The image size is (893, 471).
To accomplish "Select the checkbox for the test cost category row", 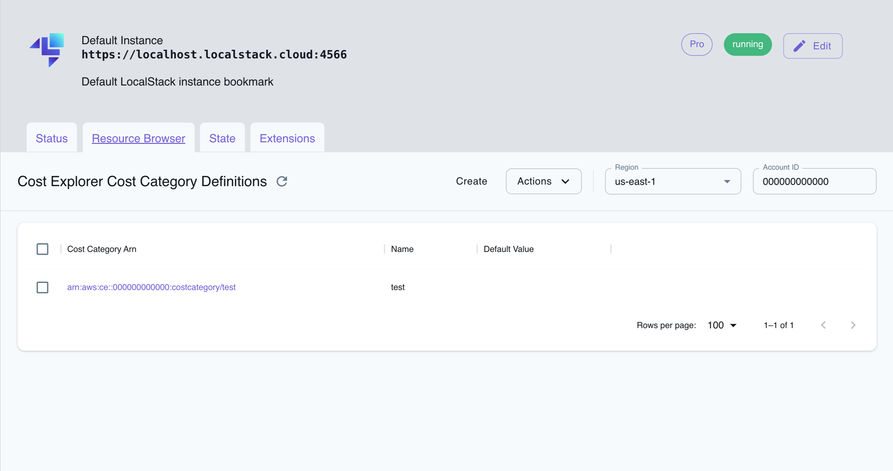I will (x=42, y=287).
